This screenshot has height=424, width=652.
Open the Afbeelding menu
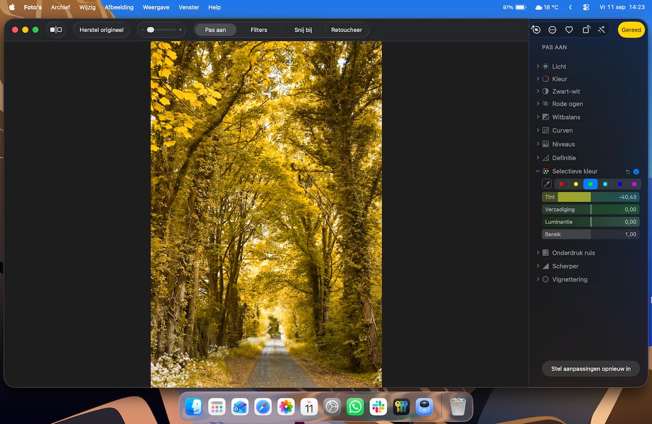tap(119, 8)
